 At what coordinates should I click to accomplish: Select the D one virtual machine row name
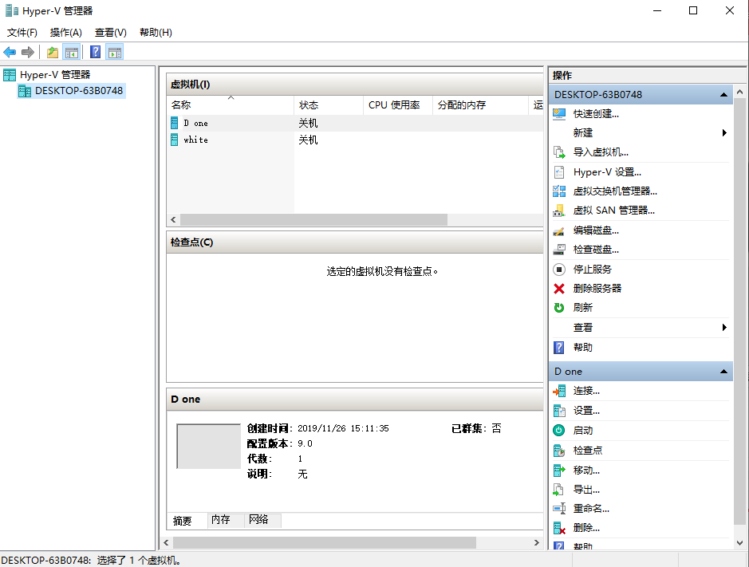pyautogui.click(x=196, y=124)
